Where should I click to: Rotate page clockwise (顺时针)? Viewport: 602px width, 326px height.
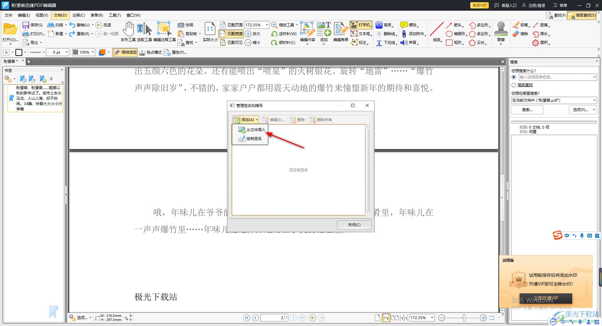click(283, 43)
